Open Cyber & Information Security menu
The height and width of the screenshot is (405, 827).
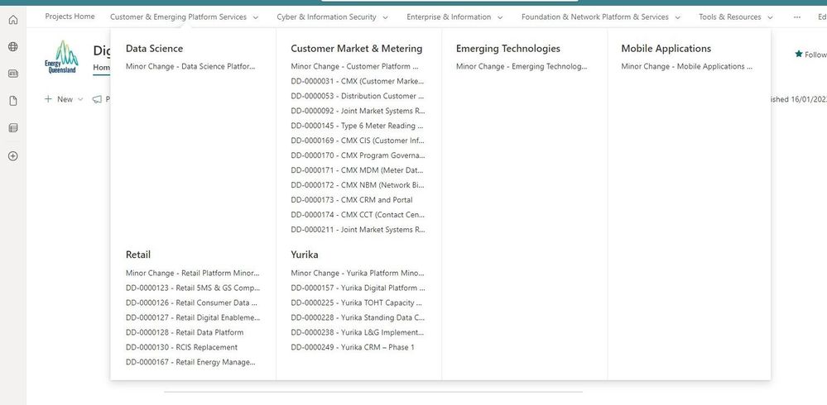click(x=326, y=17)
